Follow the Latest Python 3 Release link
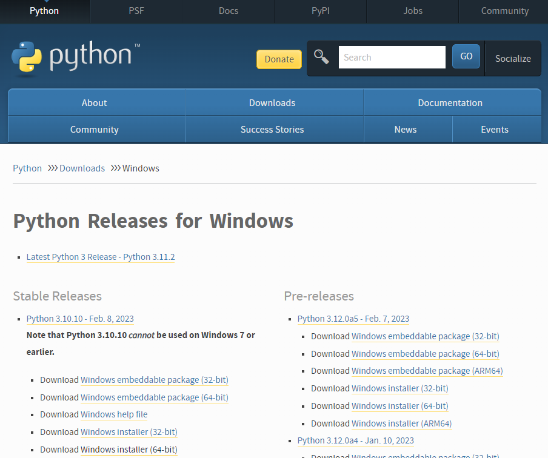Screen dimensions: 548x458 (x=101, y=256)
